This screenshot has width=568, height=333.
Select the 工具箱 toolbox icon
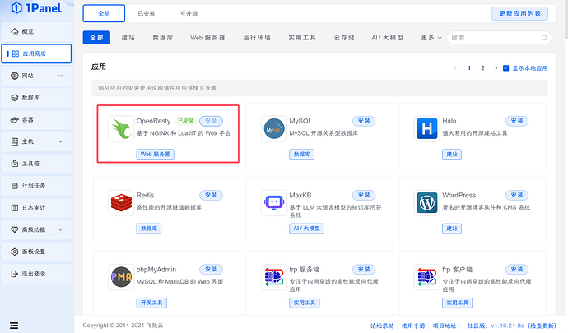tap(15, 164)
